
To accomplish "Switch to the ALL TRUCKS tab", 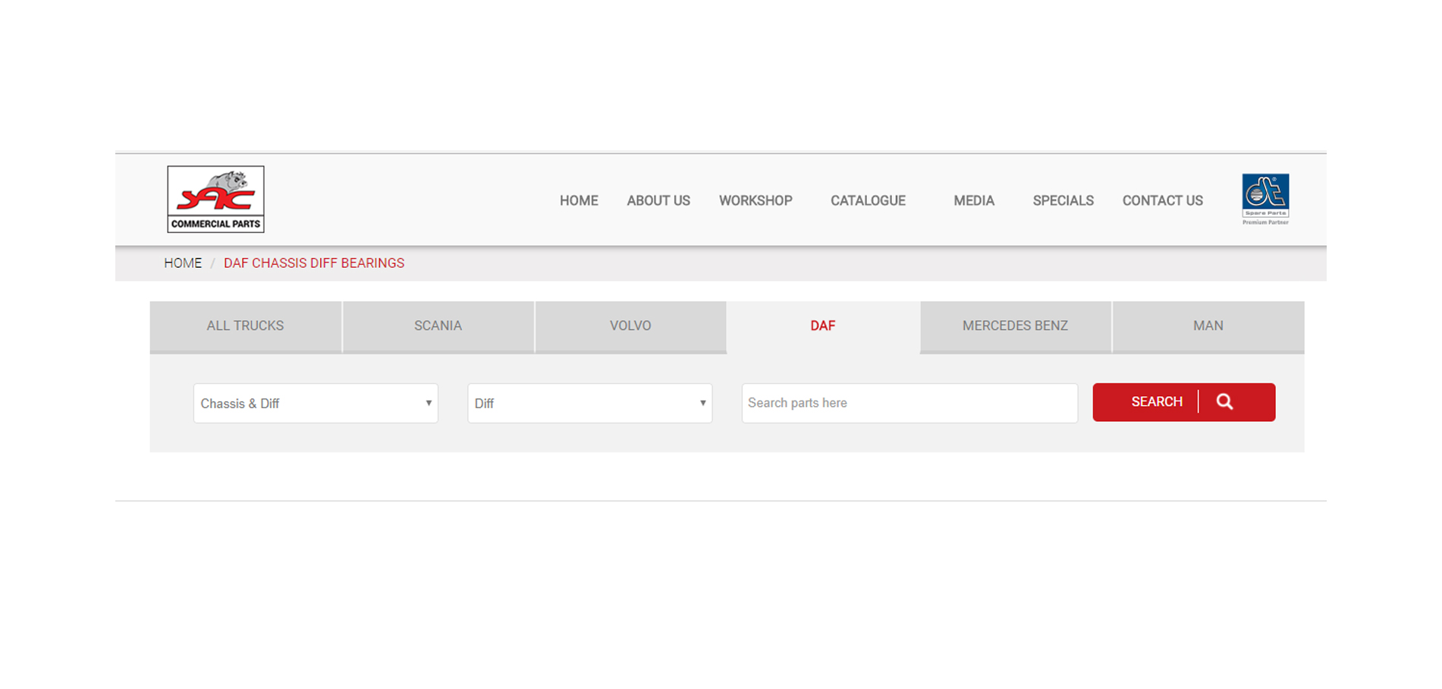I will (x=246, y=327).
